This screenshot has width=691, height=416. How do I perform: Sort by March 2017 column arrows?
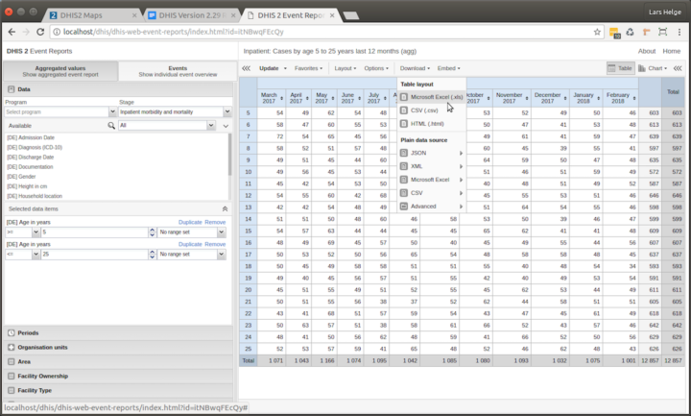pyautogui.click(x=281, y=98)
